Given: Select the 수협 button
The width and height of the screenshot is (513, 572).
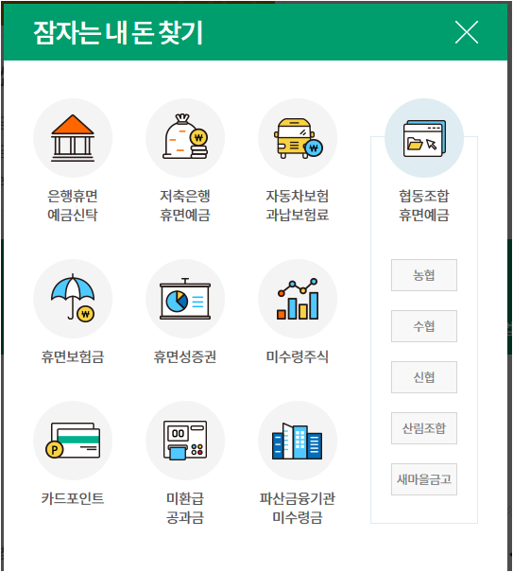Looking at the screenshot, I should pos(424,326).
